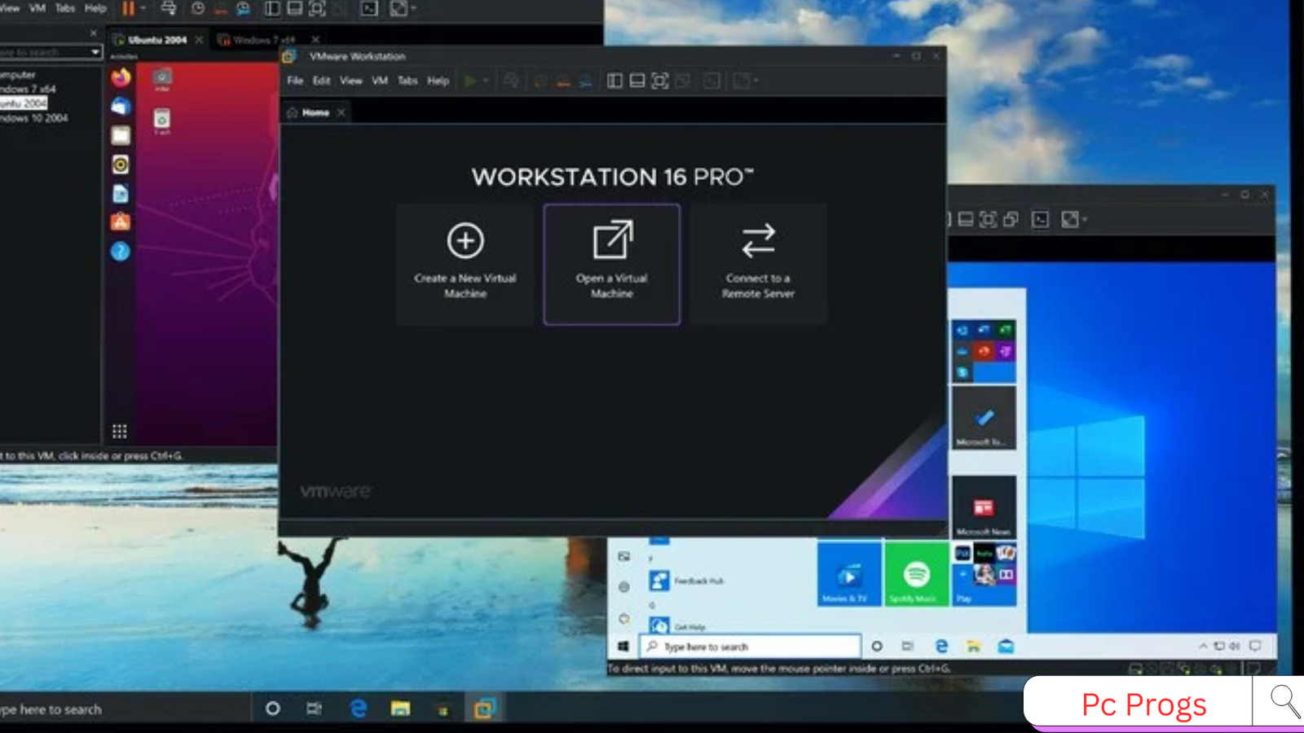
Task: Close the library panel
Action: [x=93, y=33]
